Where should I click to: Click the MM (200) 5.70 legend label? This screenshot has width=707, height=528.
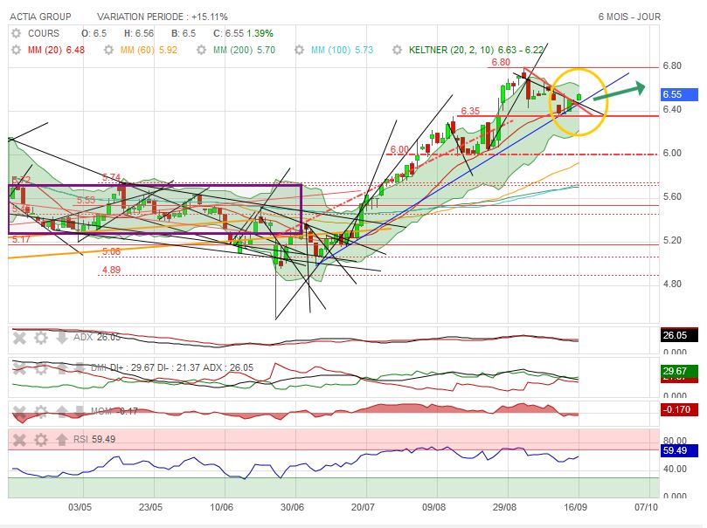(x=244, y=50)
